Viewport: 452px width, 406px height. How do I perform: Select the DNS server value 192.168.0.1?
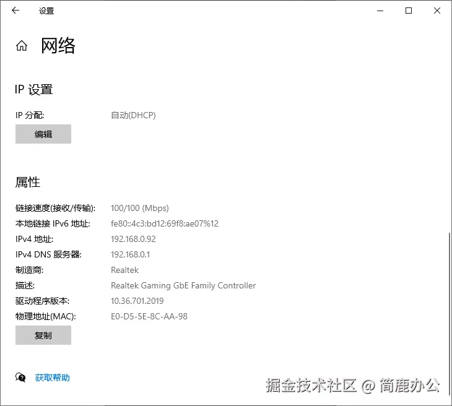click(x=130, y=254)
